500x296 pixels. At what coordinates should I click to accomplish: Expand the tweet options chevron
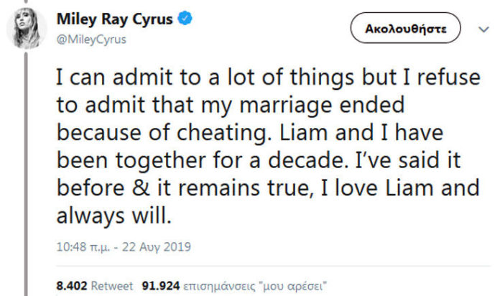coord(483,29)
